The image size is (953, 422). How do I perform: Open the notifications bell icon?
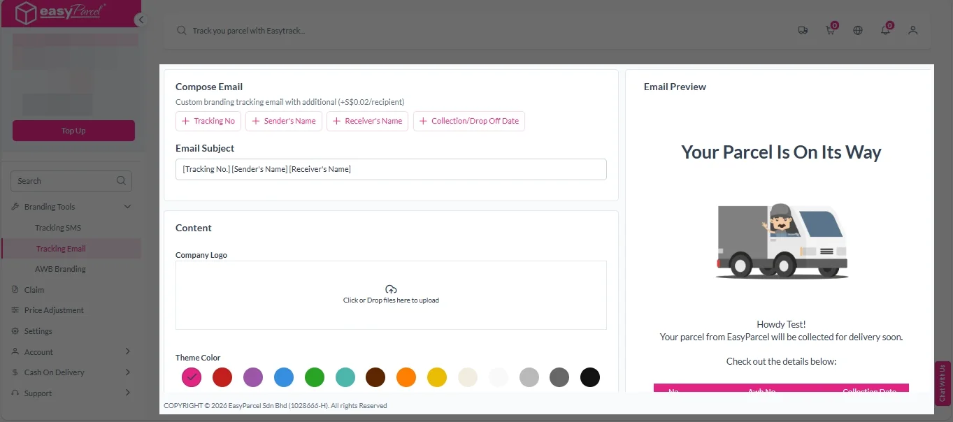tap(885, 31)
